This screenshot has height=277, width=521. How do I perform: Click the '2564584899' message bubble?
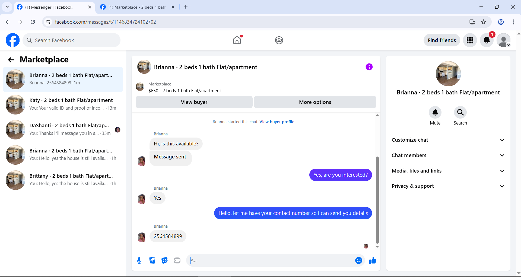coord(168,236)
